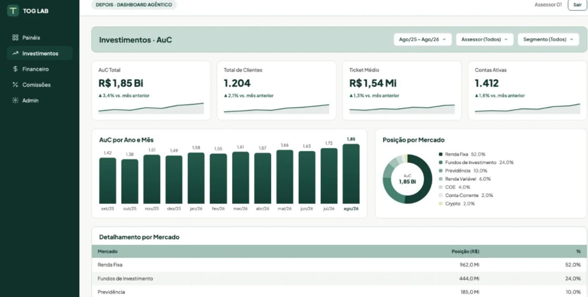588x297 pixels.
Task: Click the Admin gear icon
Action: point(15,100)
